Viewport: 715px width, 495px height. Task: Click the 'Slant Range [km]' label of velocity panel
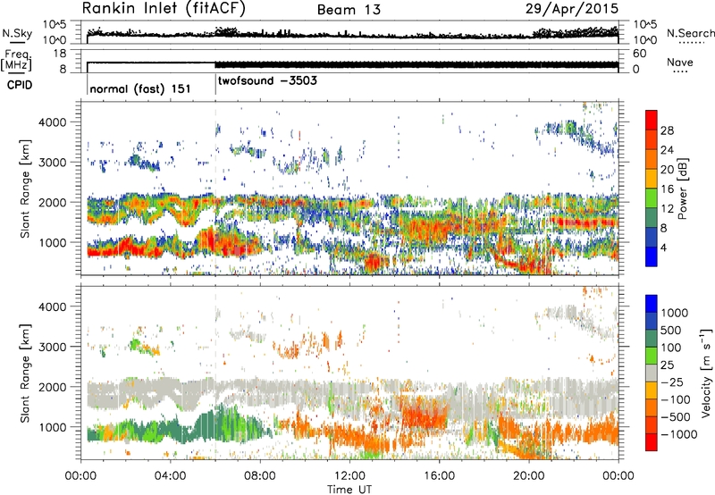(25, 373)
